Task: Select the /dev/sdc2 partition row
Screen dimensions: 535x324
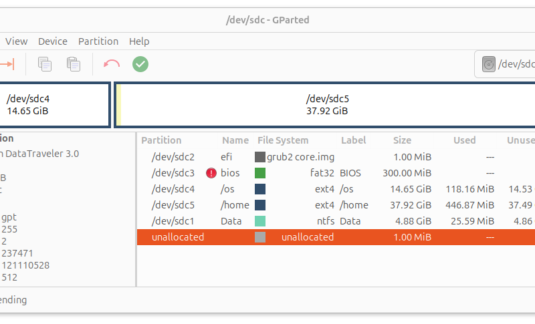Action: tap(173, 157)
